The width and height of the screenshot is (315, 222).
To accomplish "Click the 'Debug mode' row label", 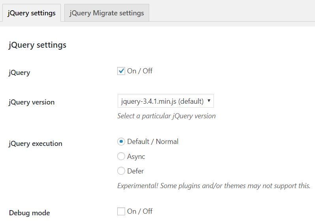I will 29,213.
